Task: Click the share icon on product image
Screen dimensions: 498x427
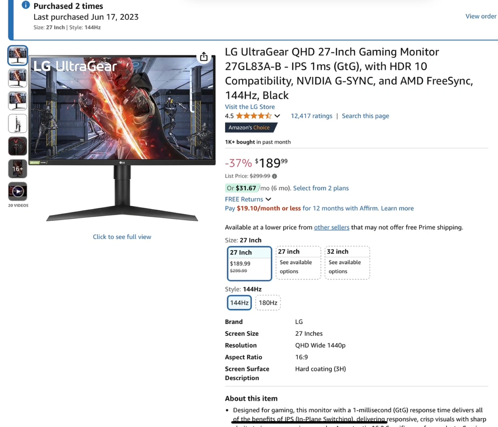Action: point(204,57)
